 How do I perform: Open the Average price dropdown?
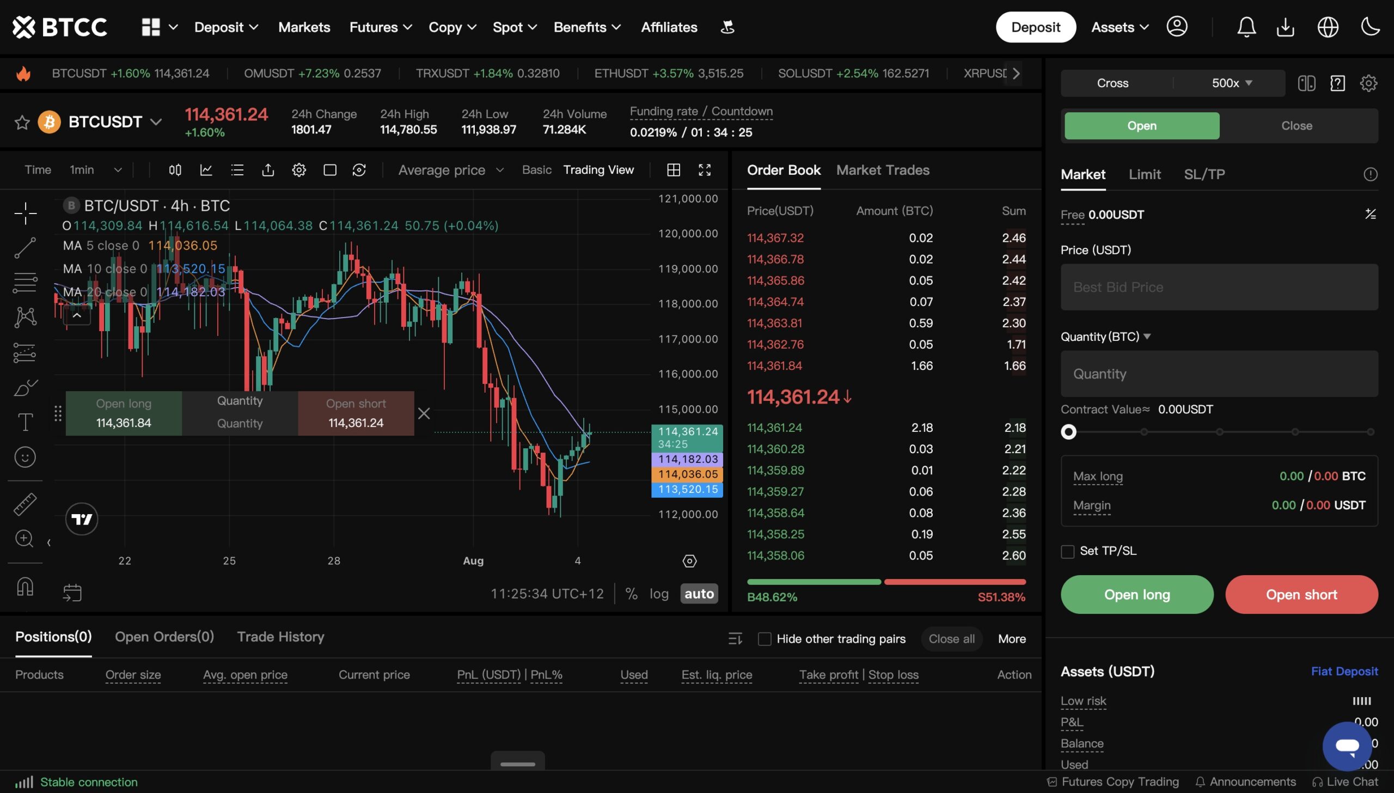point(450,170)
